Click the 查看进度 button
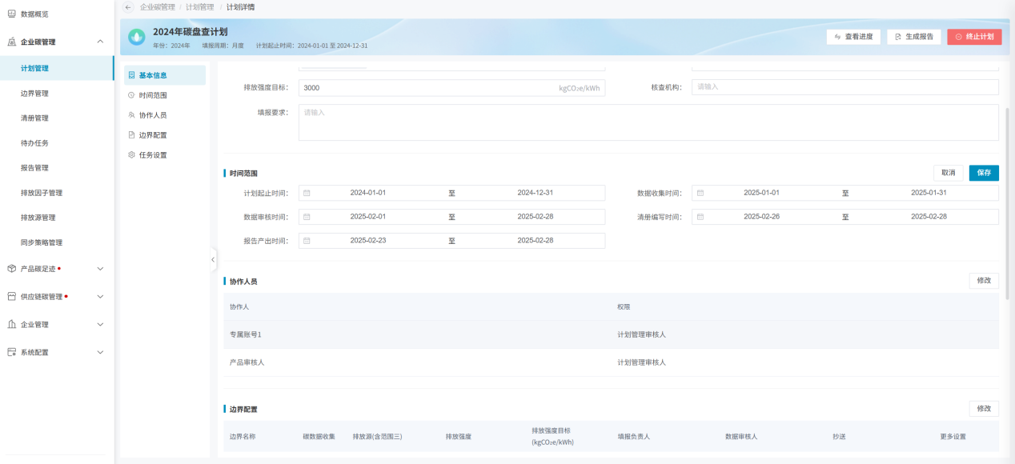The width and height of the screenshot is (1015, 464). (x=853, y=37)
